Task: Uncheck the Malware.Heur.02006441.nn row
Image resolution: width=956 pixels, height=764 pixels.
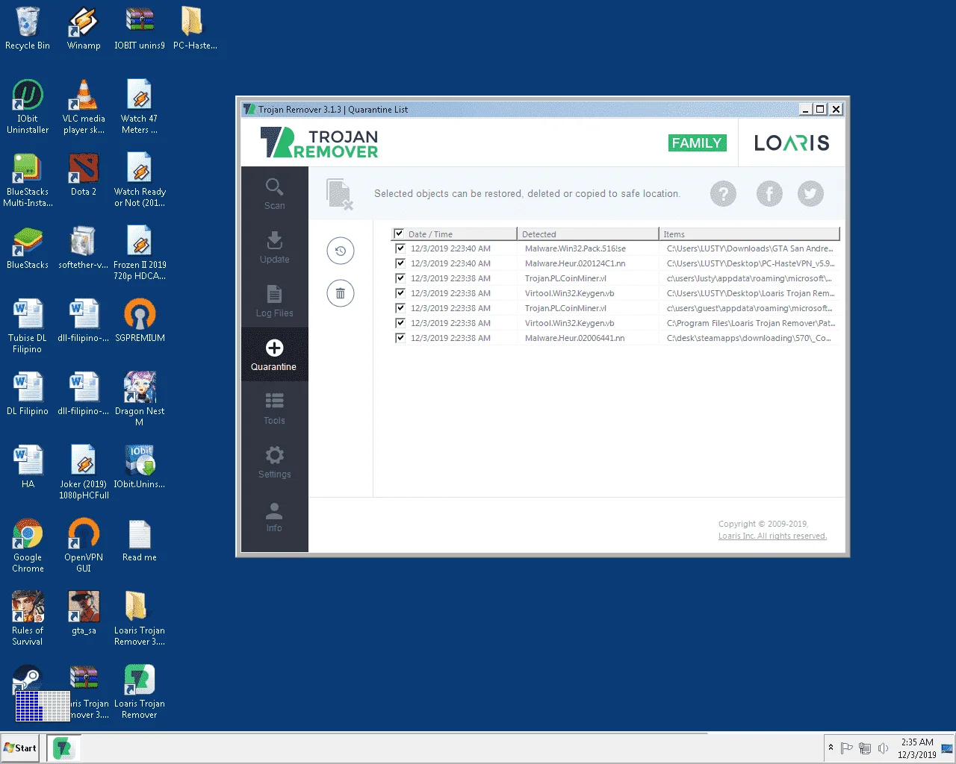Action: click(x=400, y=338)
